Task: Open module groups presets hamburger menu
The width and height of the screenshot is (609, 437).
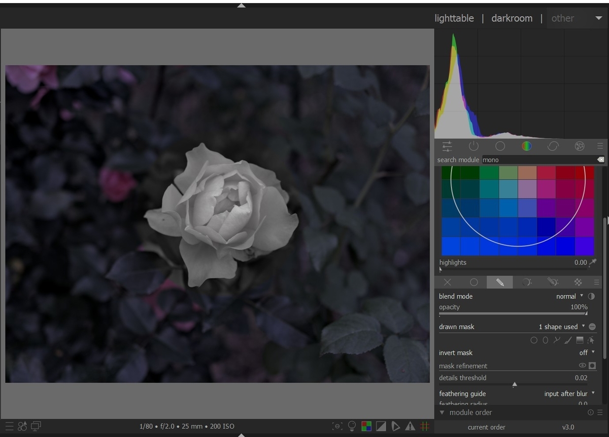Action: (x=600, y=146)
